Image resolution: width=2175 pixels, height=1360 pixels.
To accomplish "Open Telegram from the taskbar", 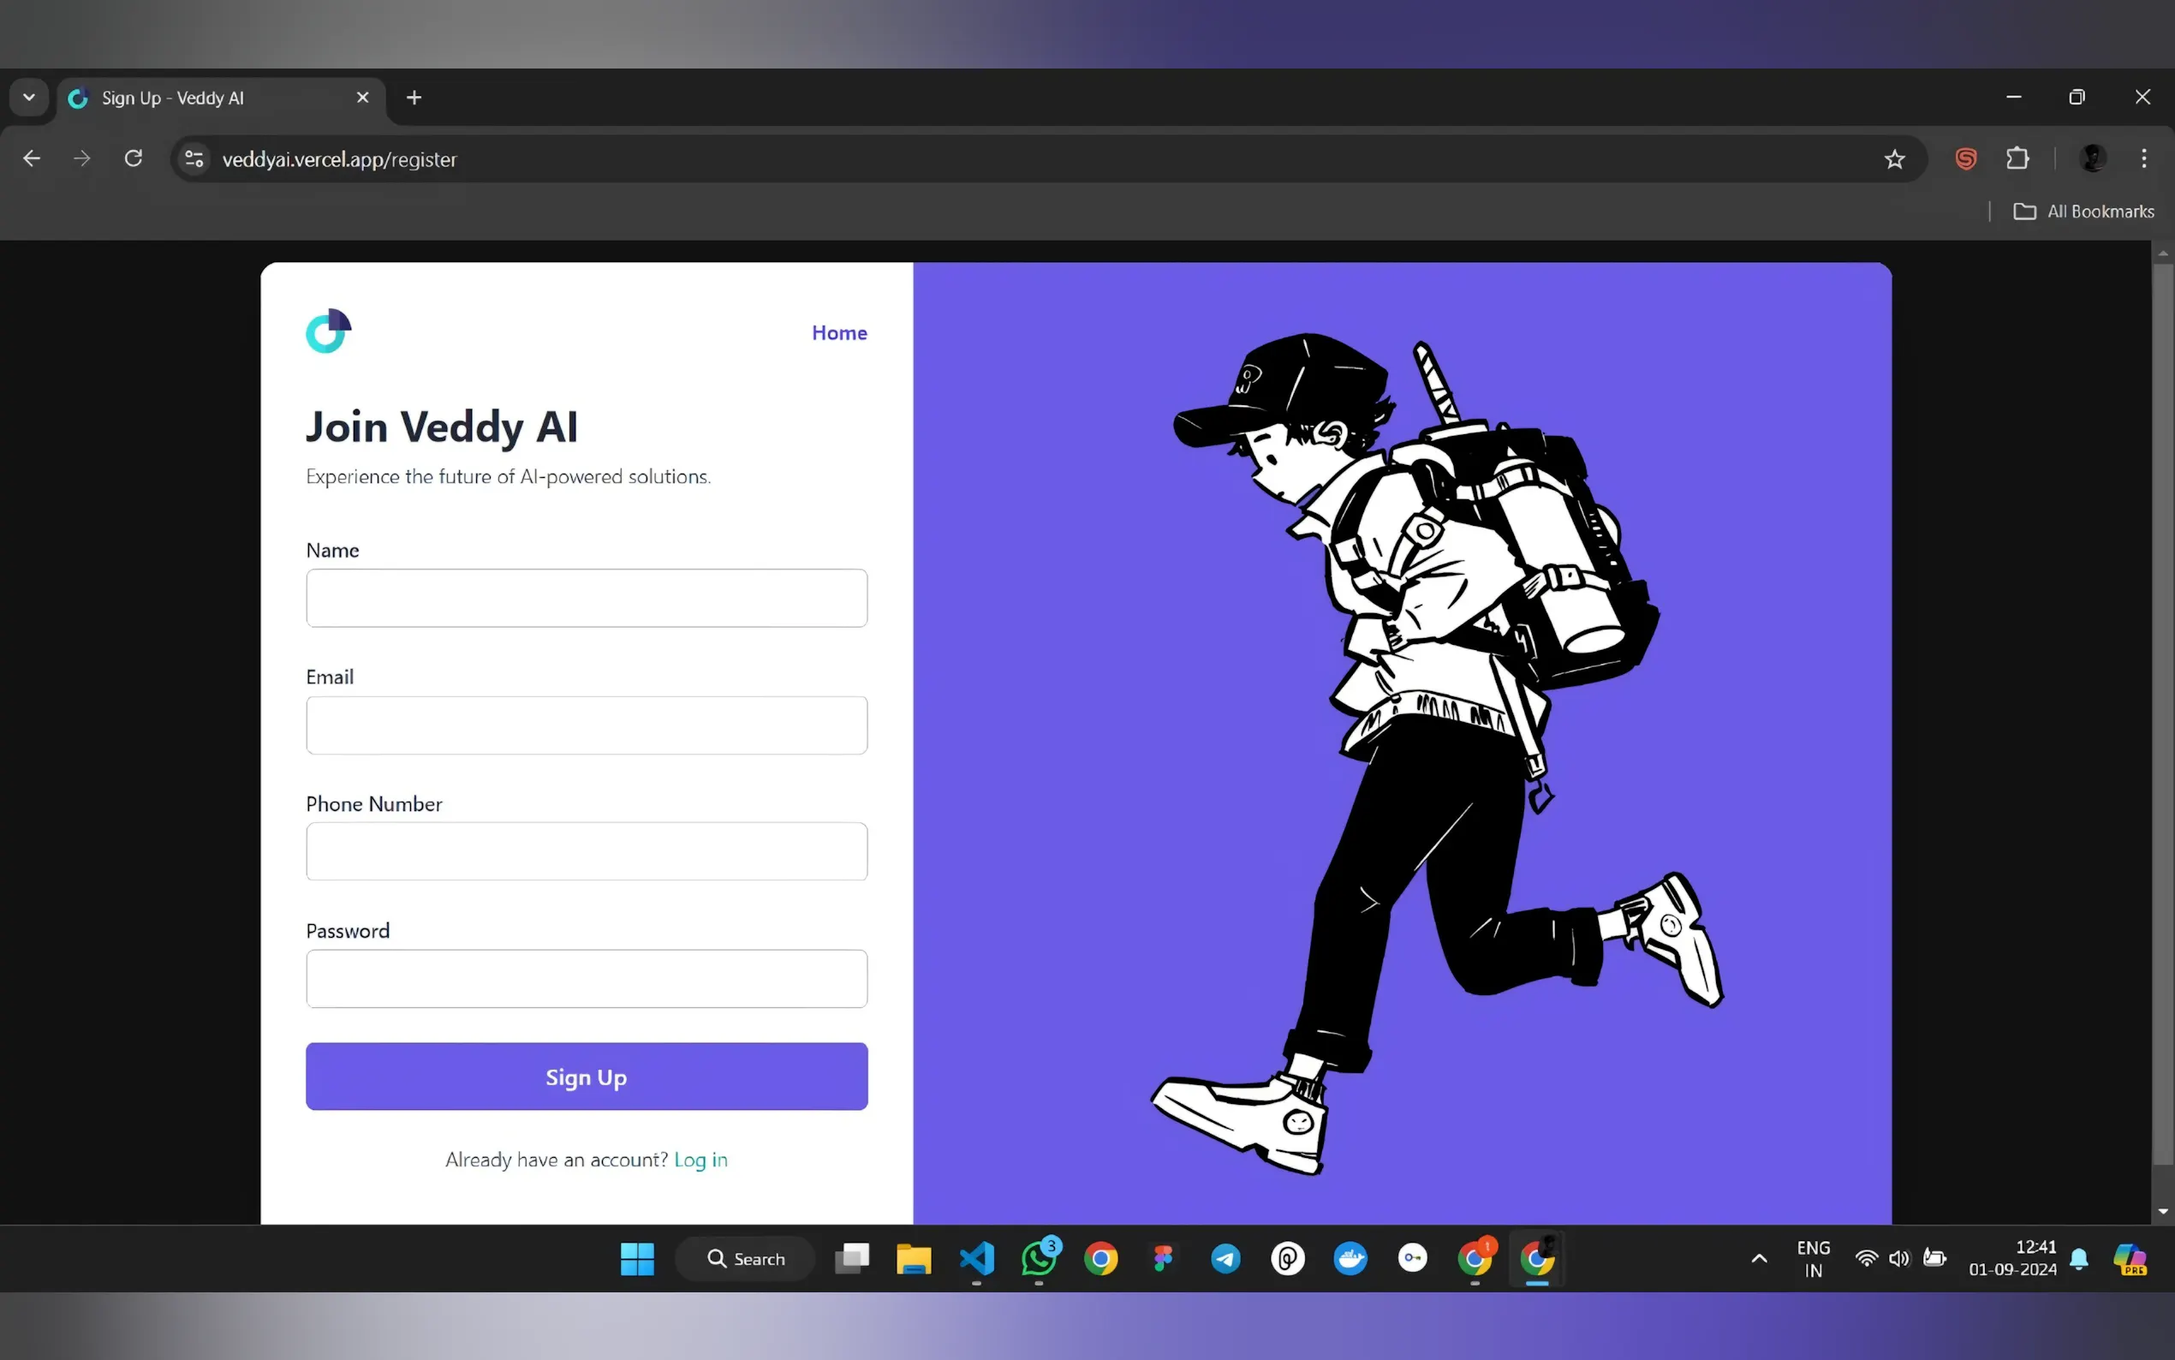I will pos(1225,1258).
